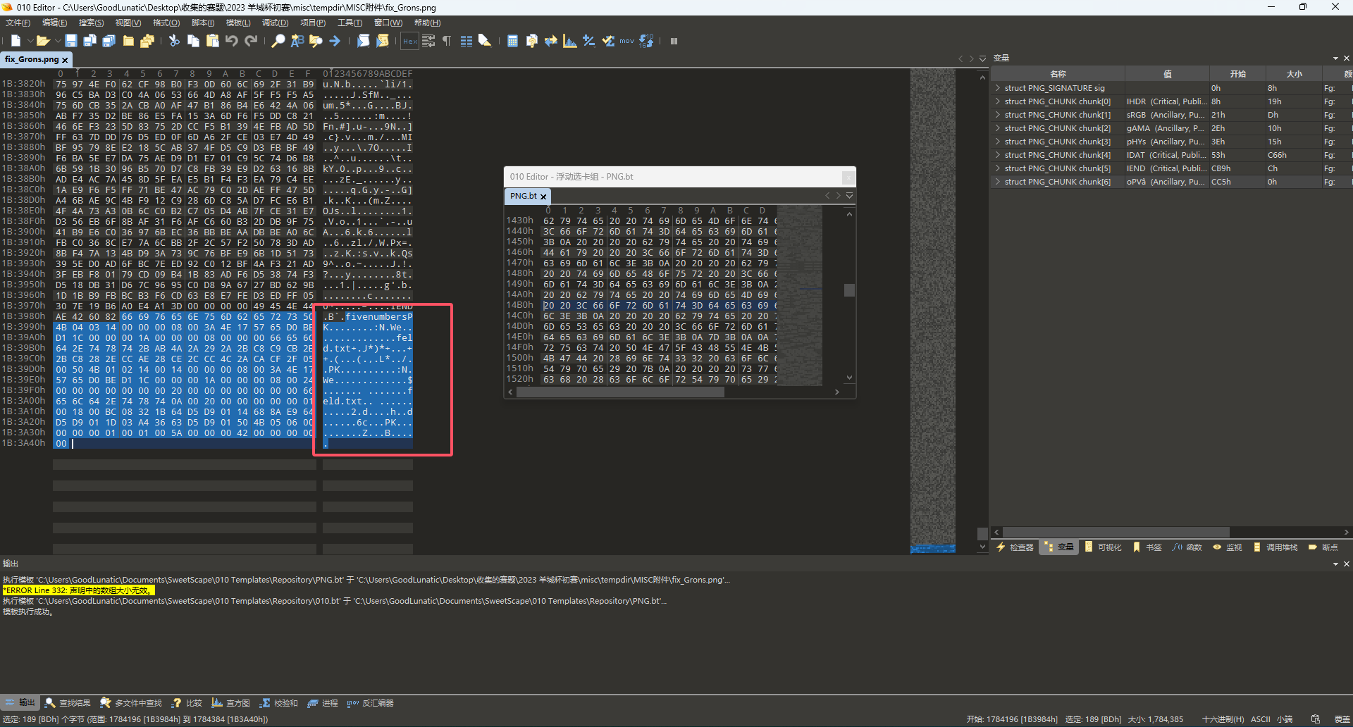Close the PNG.bt tab in floating window
Screen dimensions: 1353x727
pos(543,197)
